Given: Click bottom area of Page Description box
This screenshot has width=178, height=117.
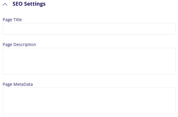Looking at the screenshot, I should (x=89, y=71).
